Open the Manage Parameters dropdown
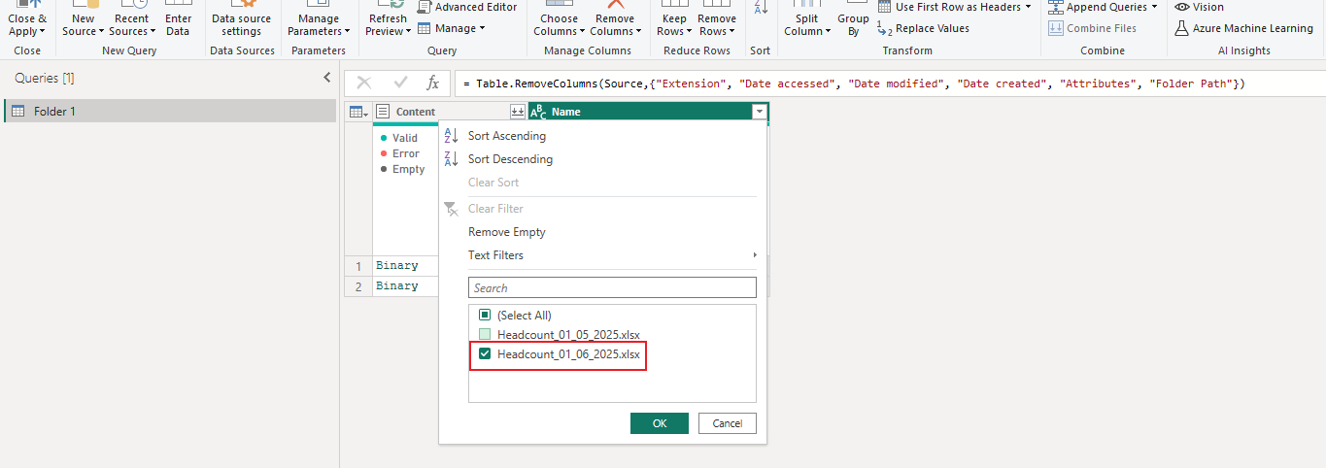 point(346,32)
